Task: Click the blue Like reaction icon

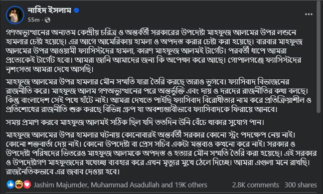Action: (x=10, y=185)
